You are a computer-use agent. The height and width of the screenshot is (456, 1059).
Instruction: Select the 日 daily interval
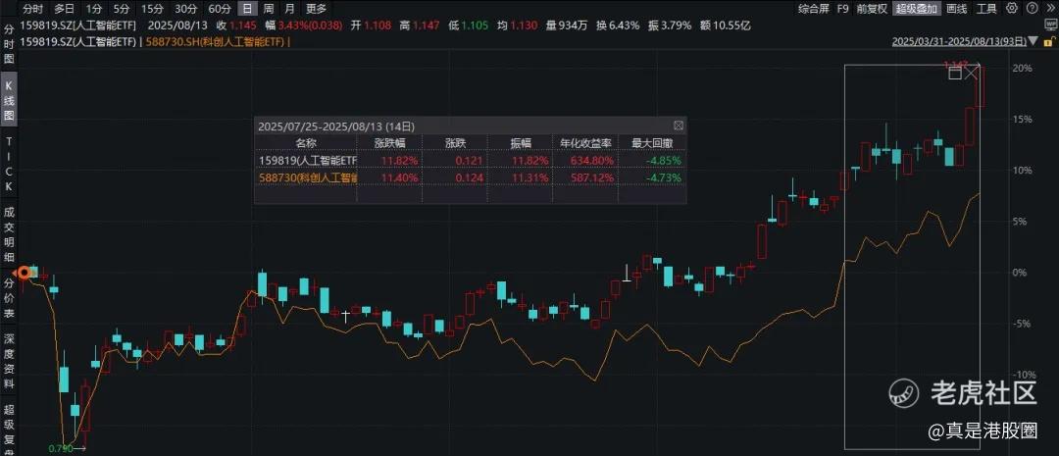coord(248,9)
